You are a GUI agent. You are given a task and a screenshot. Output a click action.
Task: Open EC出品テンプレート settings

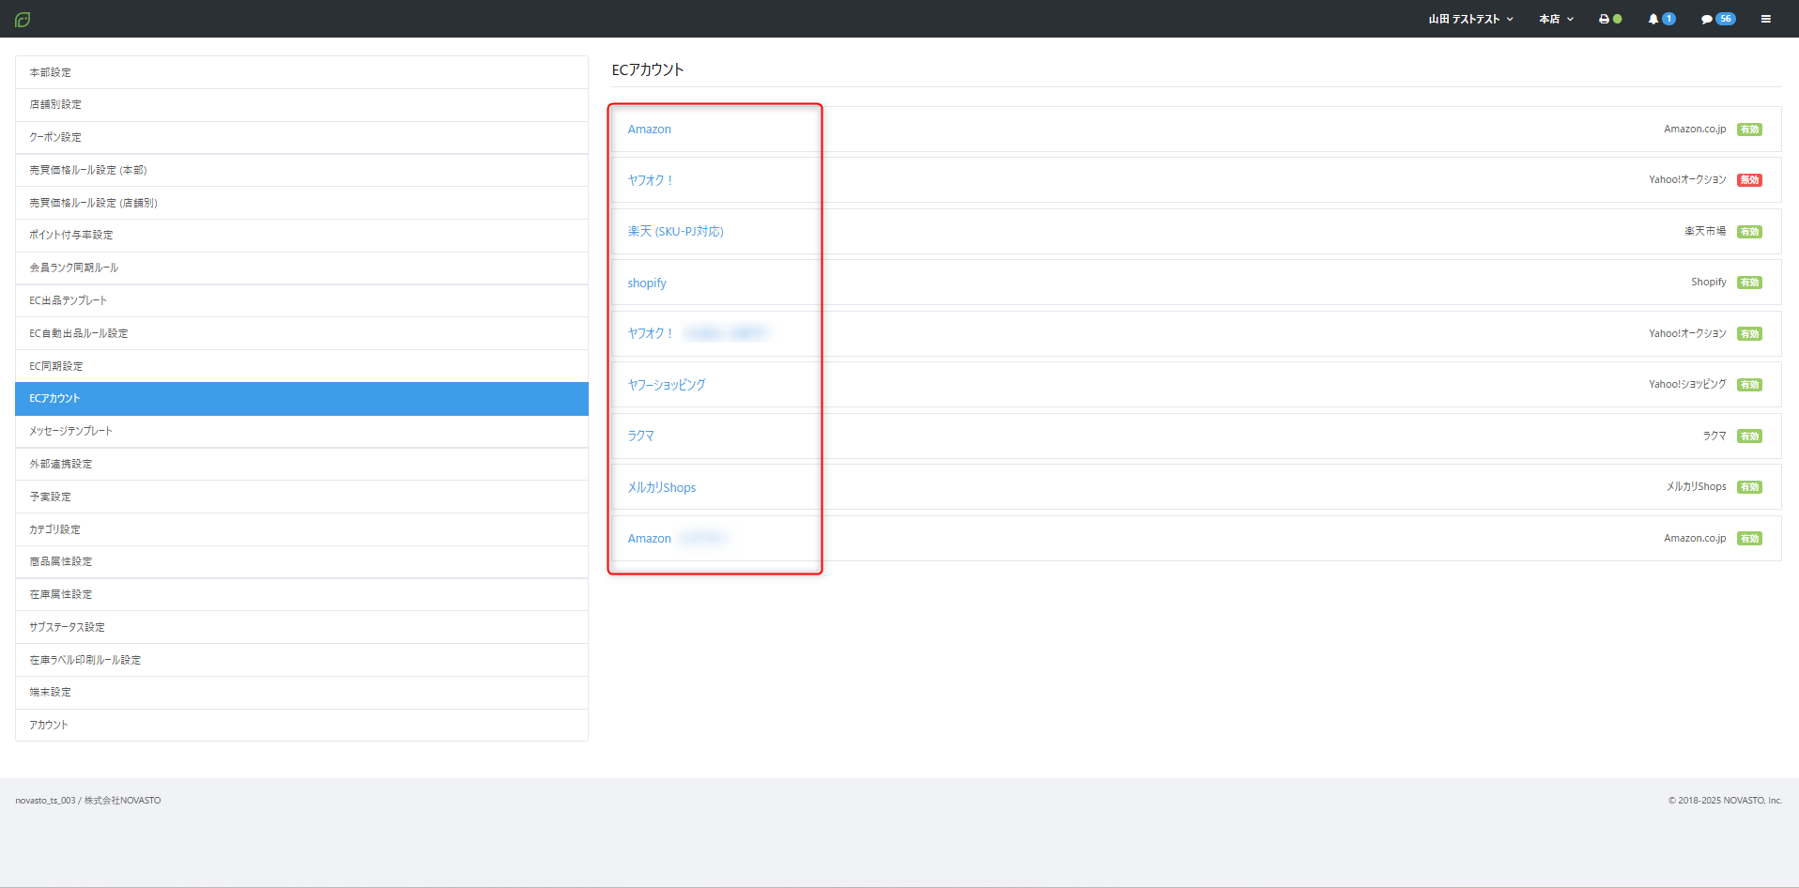point(301,300)
